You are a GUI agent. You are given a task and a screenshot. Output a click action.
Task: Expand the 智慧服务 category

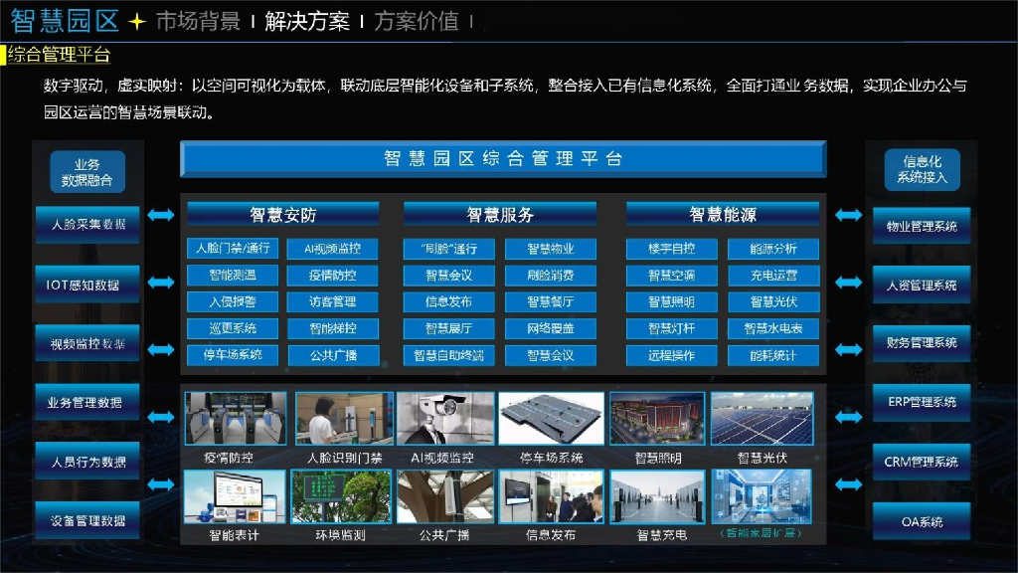pos(499,212)
